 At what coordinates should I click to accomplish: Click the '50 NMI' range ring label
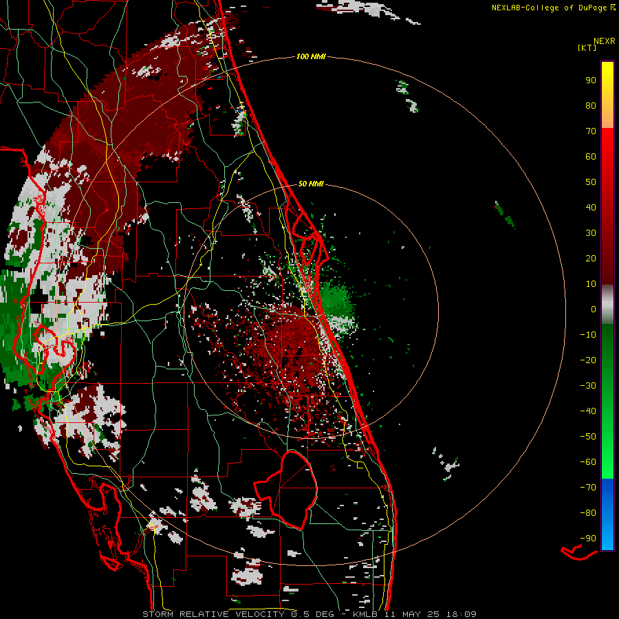(x=311, y=184)
